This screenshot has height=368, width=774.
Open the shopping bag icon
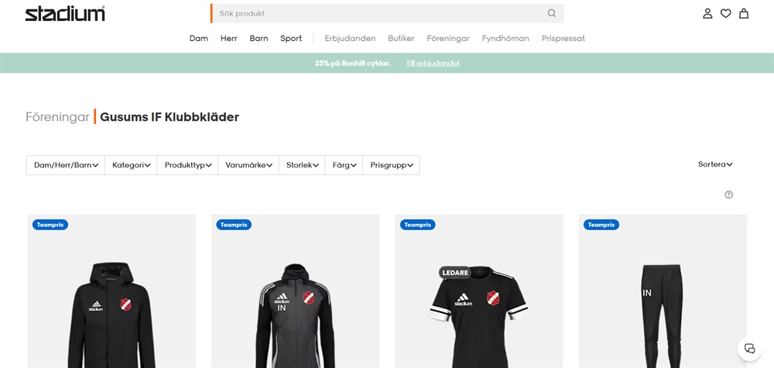pos(743,13)
